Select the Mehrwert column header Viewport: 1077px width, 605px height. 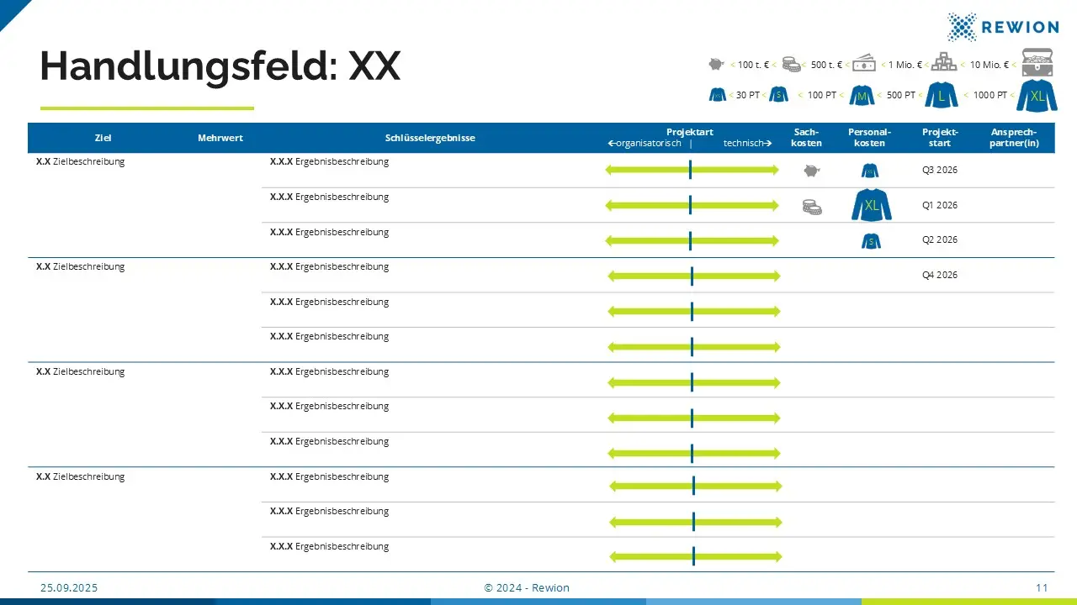pos(220,138)
